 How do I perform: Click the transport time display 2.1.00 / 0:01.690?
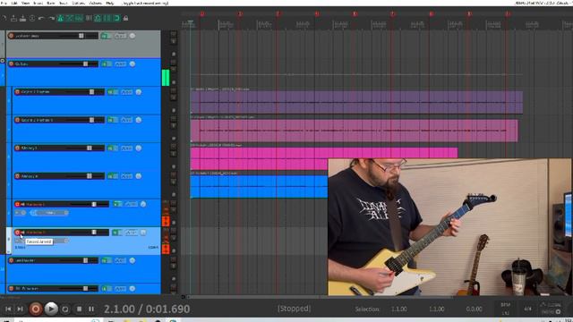coord(147,309)
